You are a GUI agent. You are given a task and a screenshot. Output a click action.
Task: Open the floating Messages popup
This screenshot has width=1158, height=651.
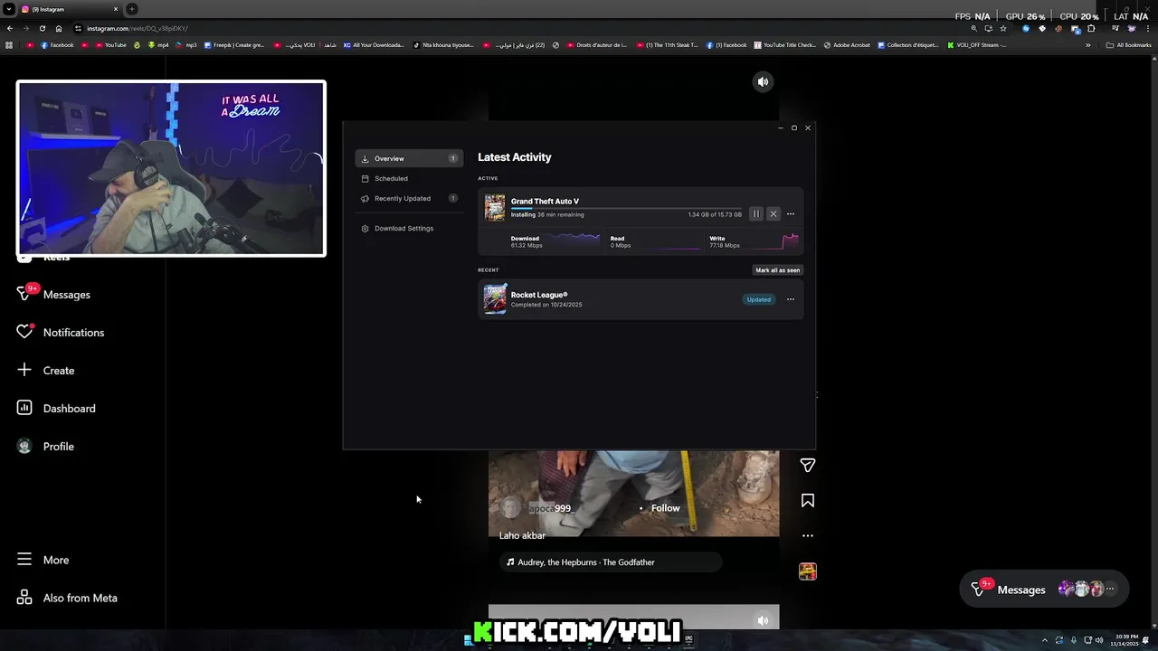1044,590
